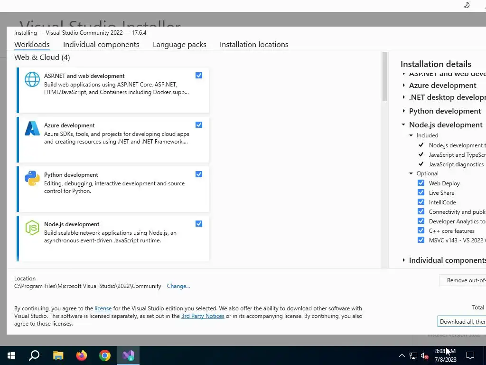Uncheck the Live Share optional component

(x=421, y=192)
